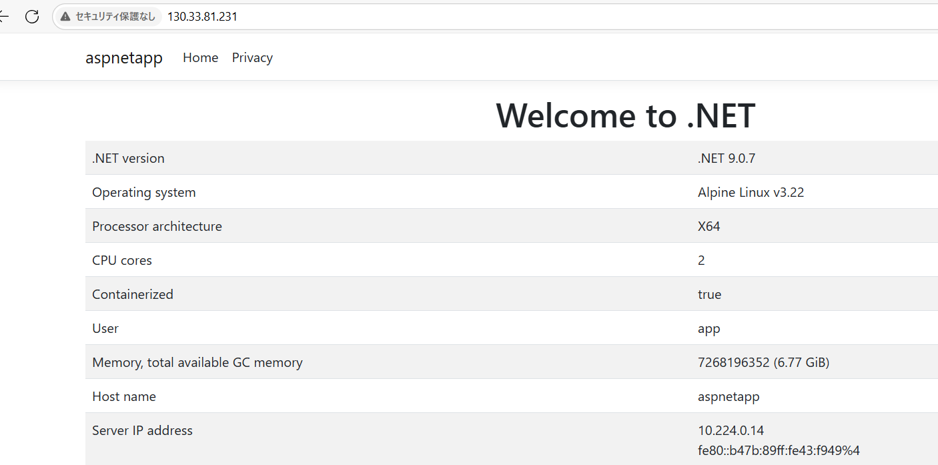The width and height of the screenshot is (938, 465).
Task: Select the Alpine Linux v3.22 value
Action: [x=751, y=192]
